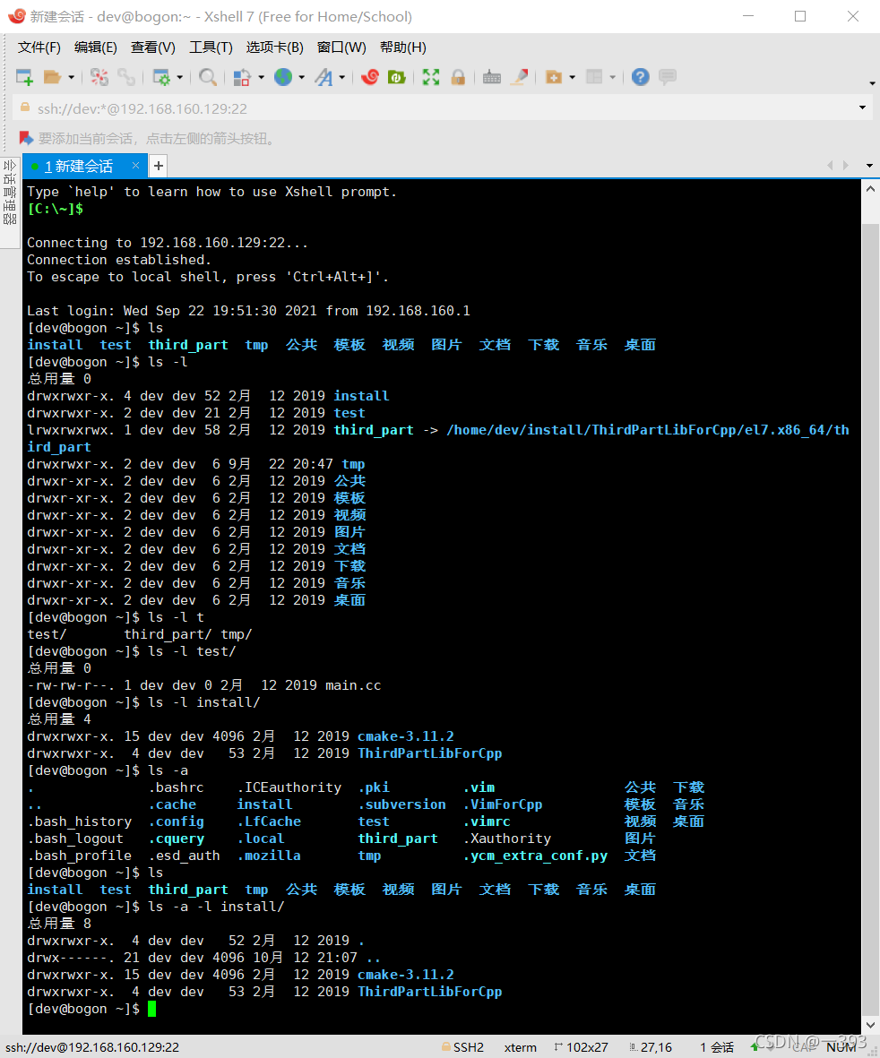Expand the Encoding globe dropdown arrow

[302, 78]
